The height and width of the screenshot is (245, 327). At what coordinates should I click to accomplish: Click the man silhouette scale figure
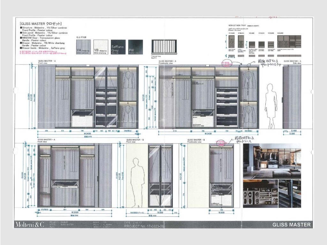pyautogui.click(x=138, y=182)
